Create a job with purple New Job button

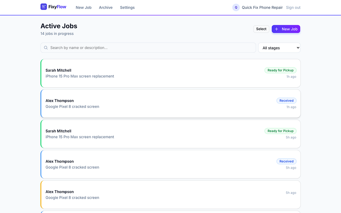pos(286,29)
